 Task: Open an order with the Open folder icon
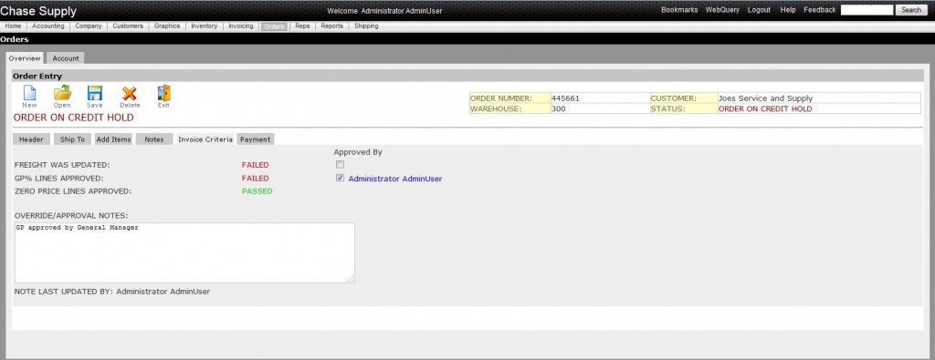pyautogui.click(x=62, y=97)
